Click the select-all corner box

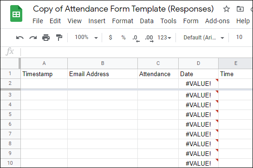point(10,63)
